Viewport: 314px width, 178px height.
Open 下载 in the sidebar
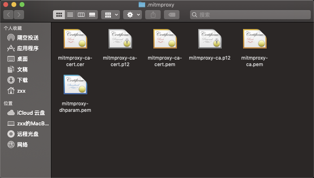click(x=26, y=80)
